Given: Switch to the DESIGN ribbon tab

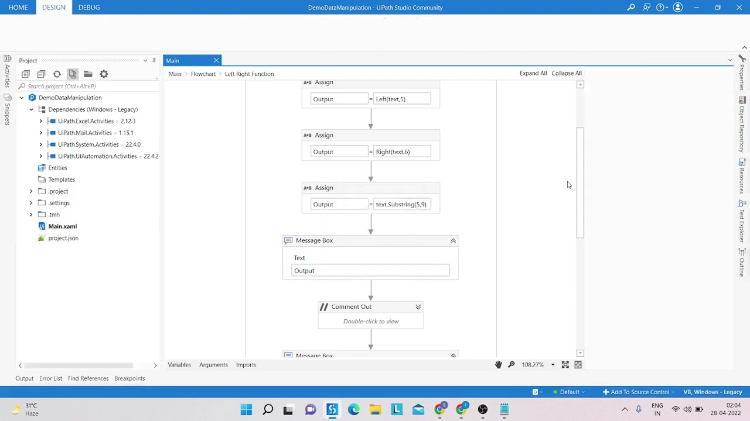Looking at the screenshot, I should pyautogui.click(x=54, y=8).
